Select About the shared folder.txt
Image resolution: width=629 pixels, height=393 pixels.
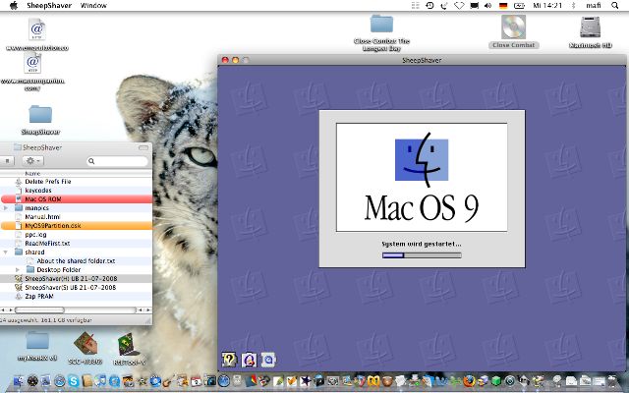click(x=76, y=261)
